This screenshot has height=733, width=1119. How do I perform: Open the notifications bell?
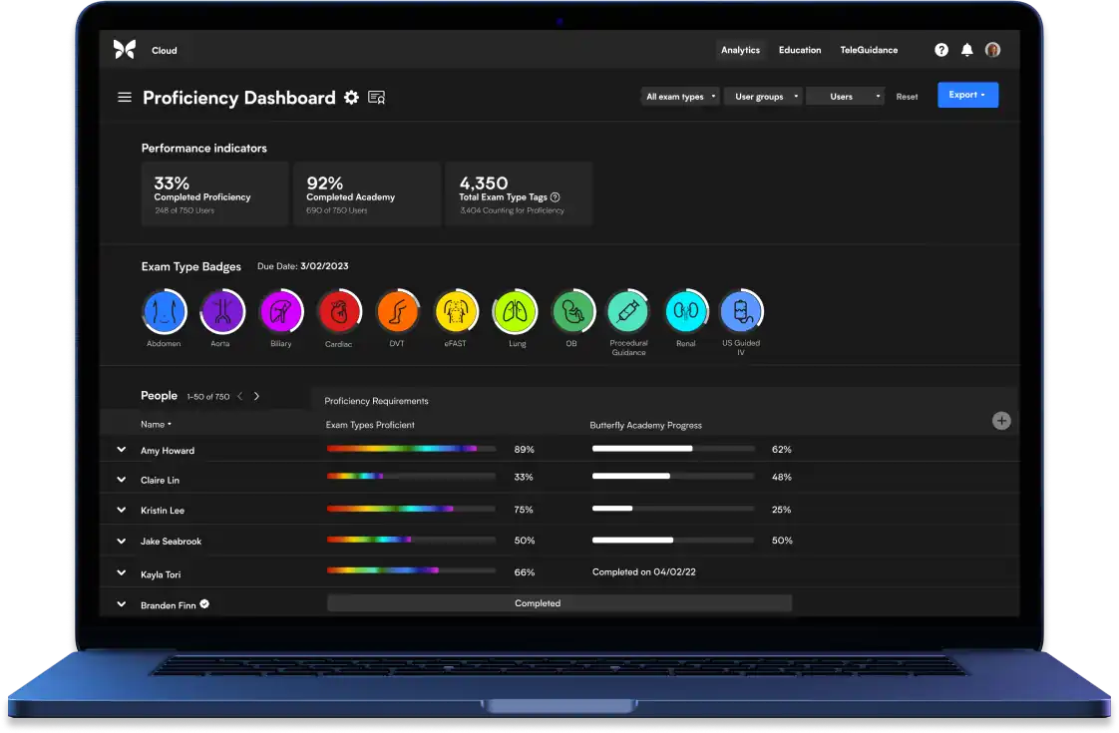point(965,49)
